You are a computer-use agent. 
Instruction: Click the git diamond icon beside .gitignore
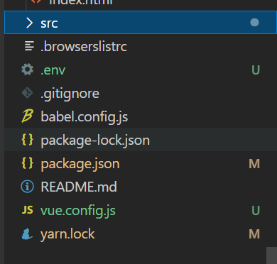point(28,93)
